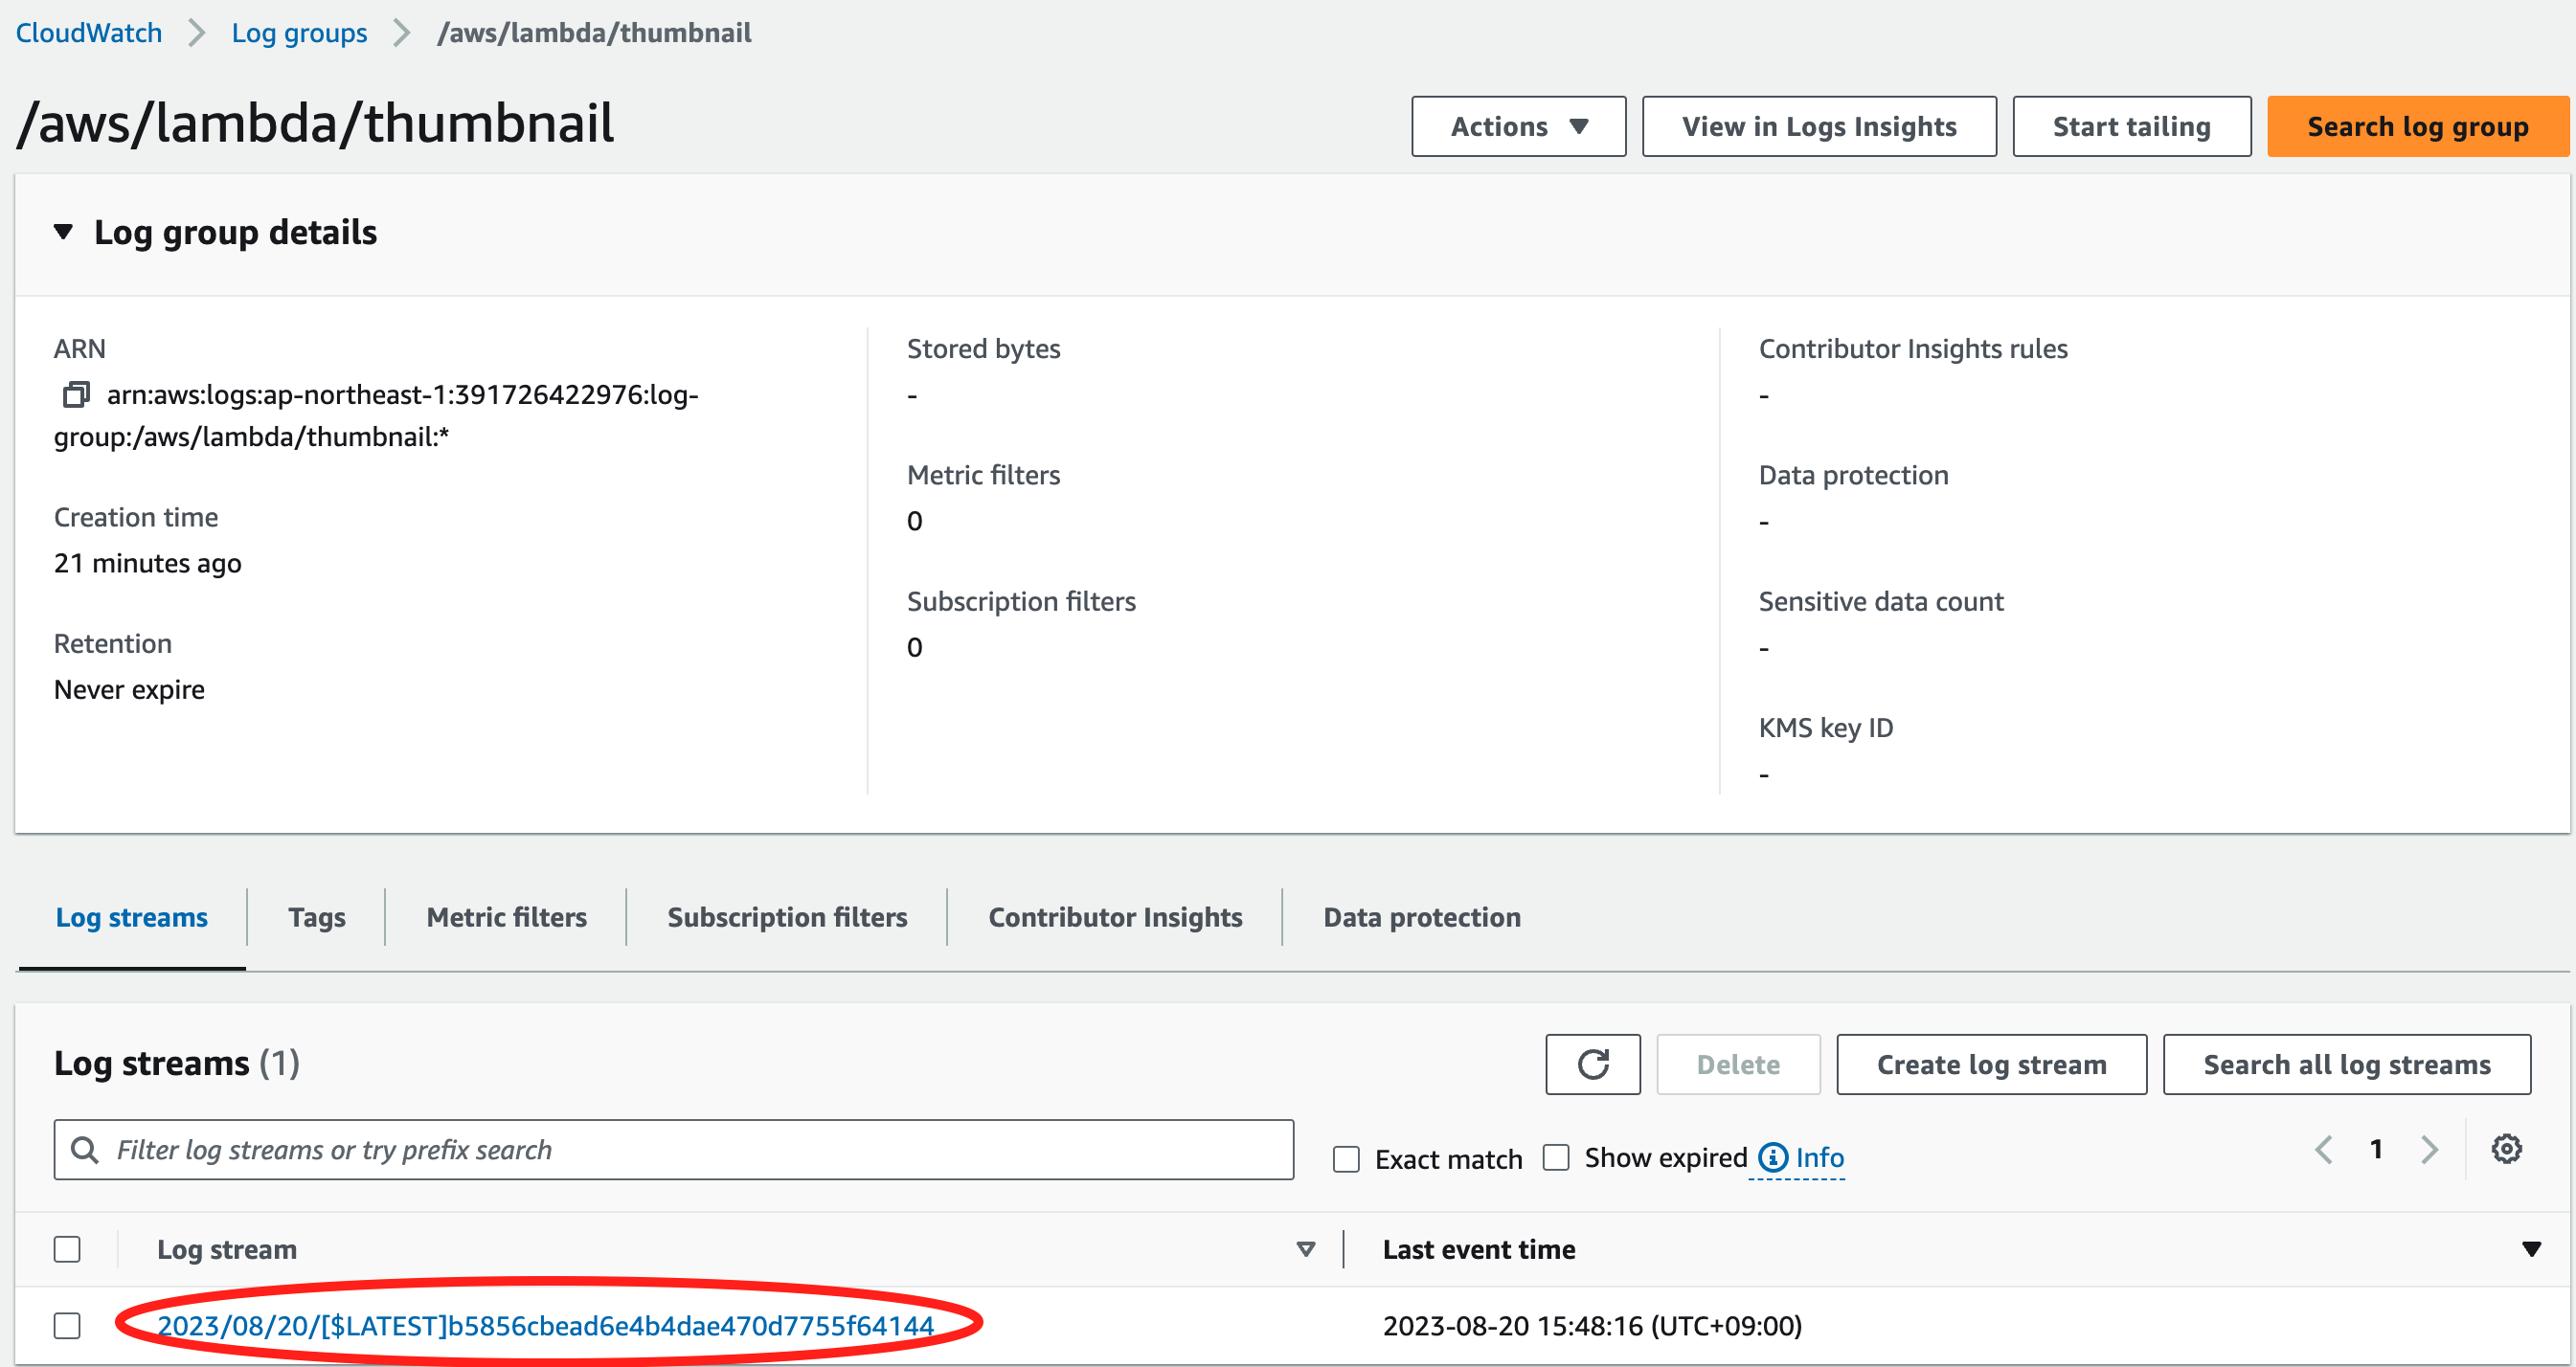Click page number 1 in pagination
This screenshot has width=2576, height=1367.
coord(2376,1149)
